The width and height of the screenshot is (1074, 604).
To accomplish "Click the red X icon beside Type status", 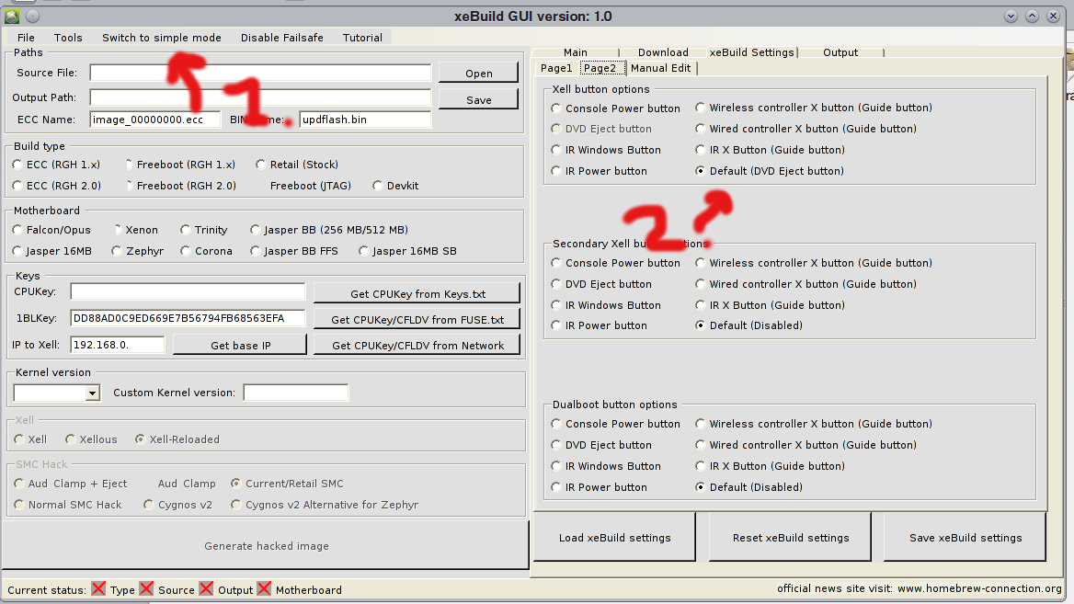I will 98,589.
